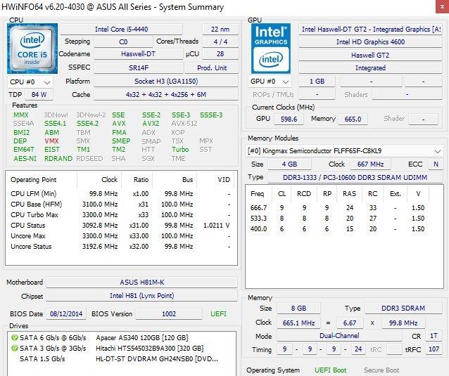Click the TDP value 84 W
Screen dimensions: 449x376
39,95
